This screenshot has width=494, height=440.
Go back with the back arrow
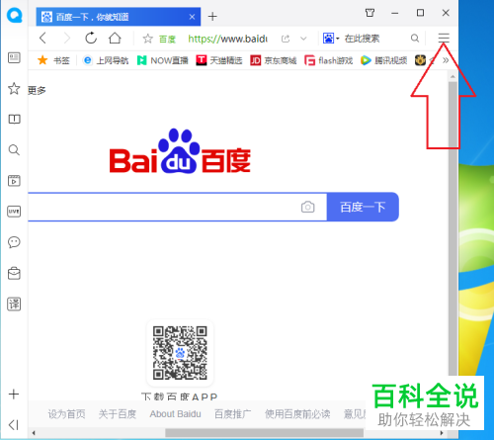[42, 39]
